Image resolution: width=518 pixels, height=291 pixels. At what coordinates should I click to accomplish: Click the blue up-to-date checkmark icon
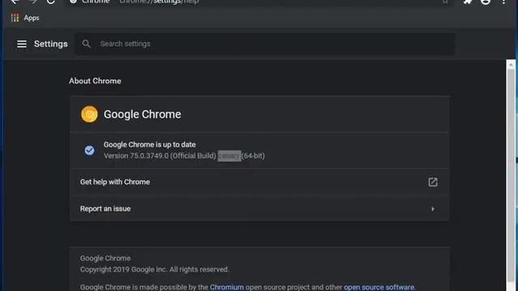tap(89, 150)
